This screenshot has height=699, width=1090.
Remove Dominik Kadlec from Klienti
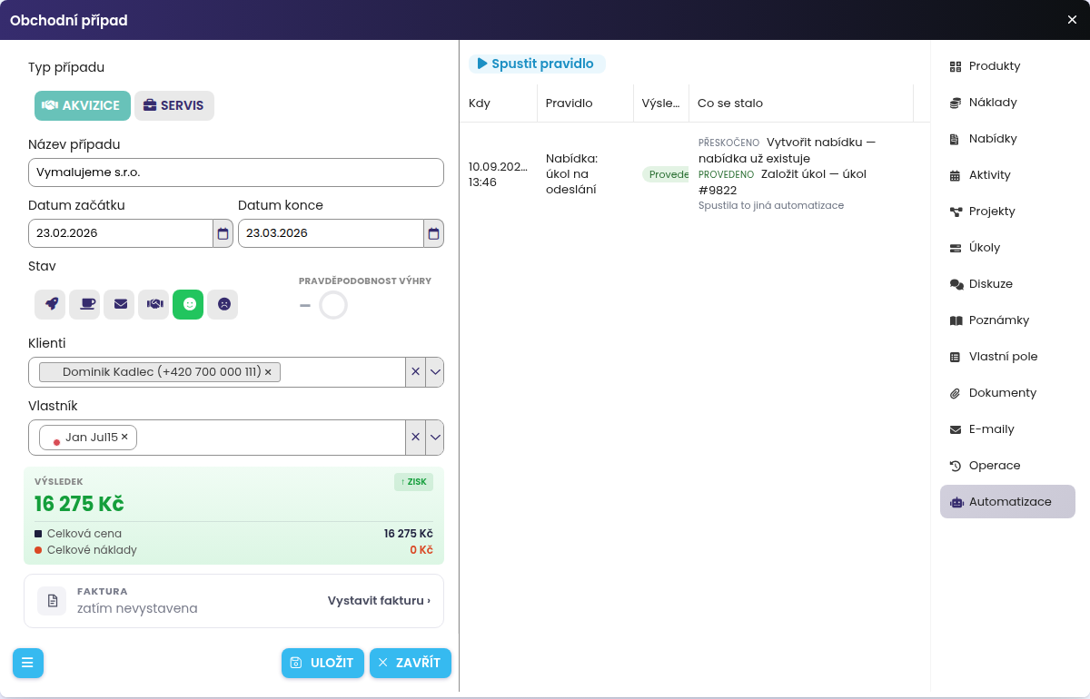click(x=268, y=372)
